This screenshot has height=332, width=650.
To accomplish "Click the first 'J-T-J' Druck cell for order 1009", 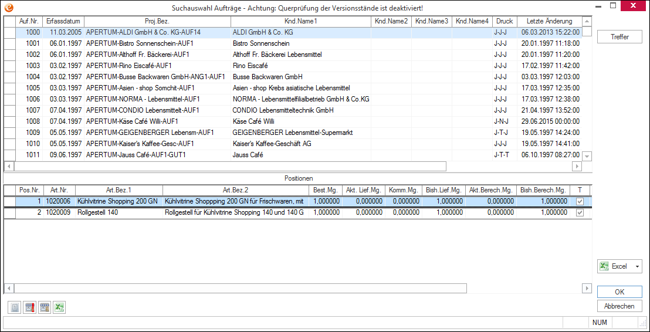I will [x=505, y=133].
